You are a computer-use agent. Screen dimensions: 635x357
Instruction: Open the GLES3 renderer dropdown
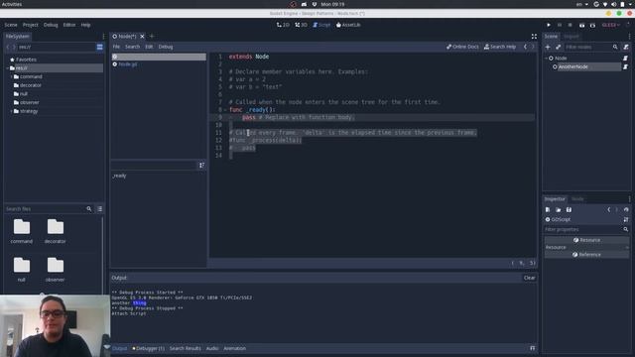click(611, 25)
